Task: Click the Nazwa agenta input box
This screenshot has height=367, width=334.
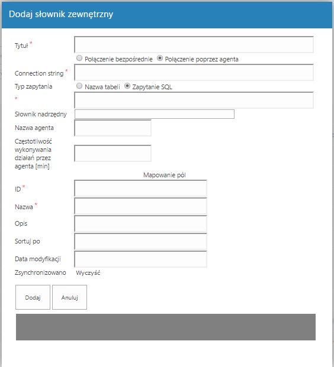Action: point(113,128)
